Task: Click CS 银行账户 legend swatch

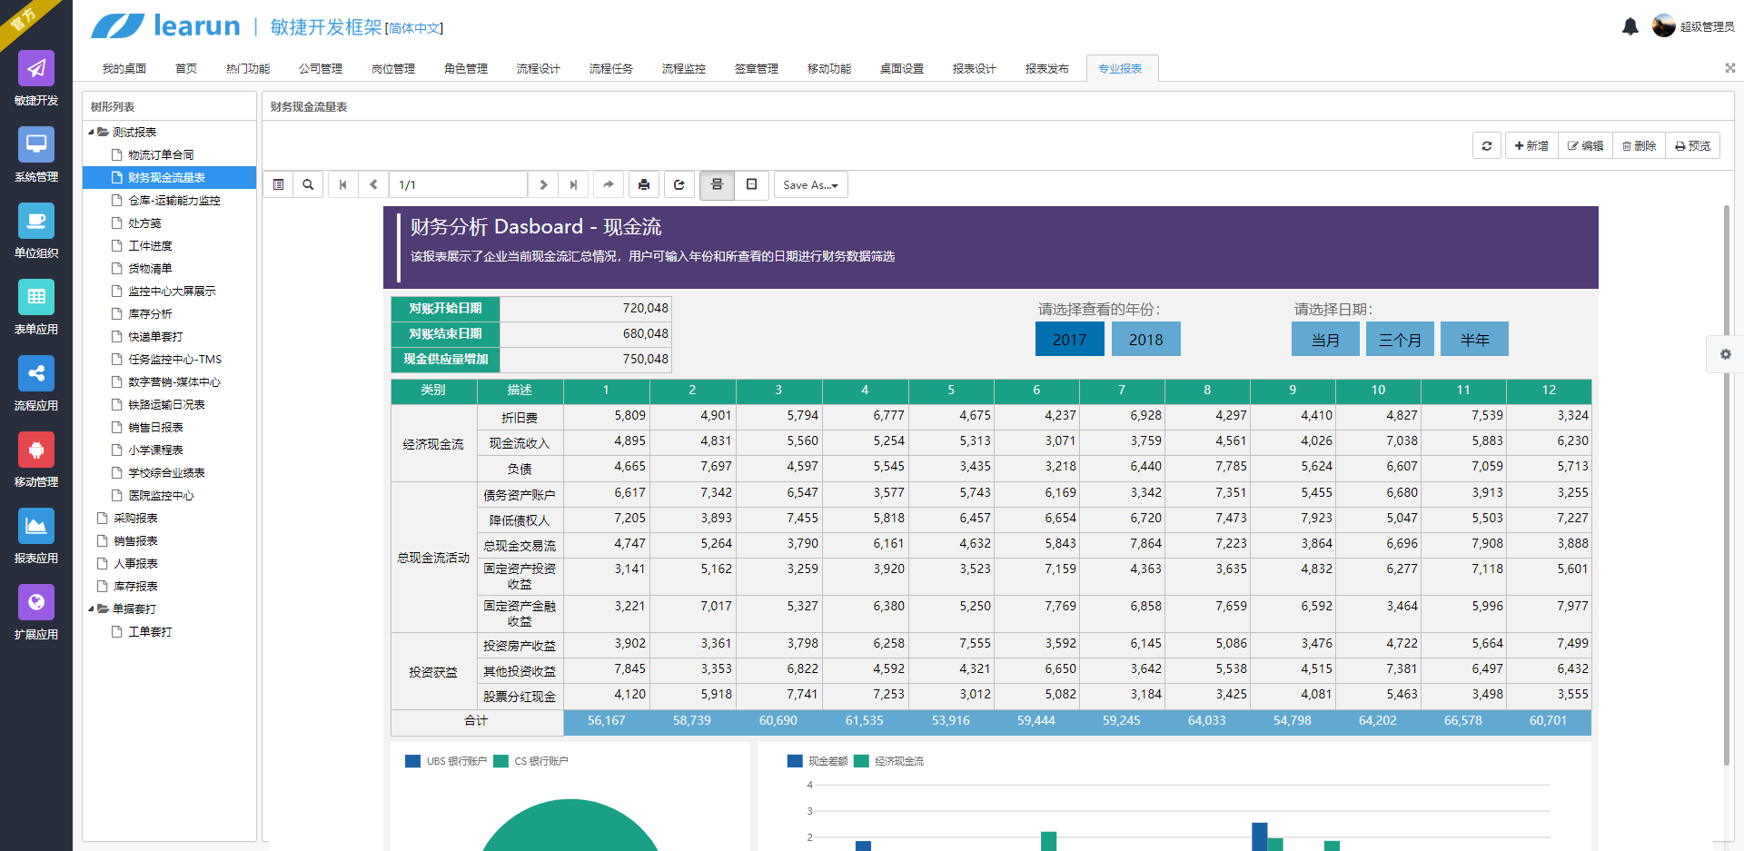Action: (501, 761)
